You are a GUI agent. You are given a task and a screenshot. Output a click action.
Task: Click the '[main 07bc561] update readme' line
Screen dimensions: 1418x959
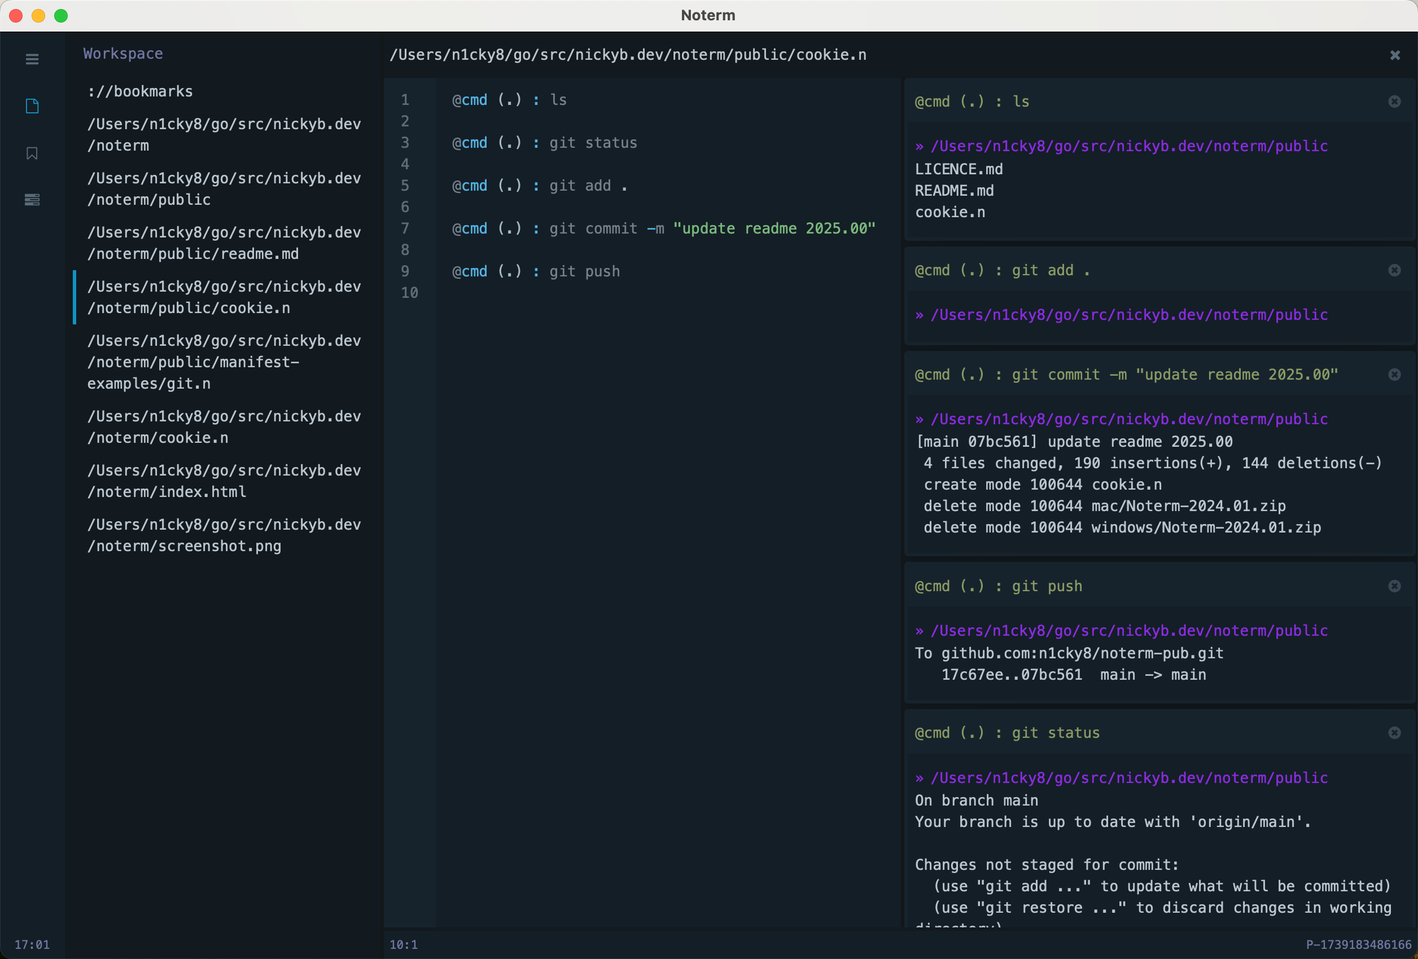point(1074,441)
